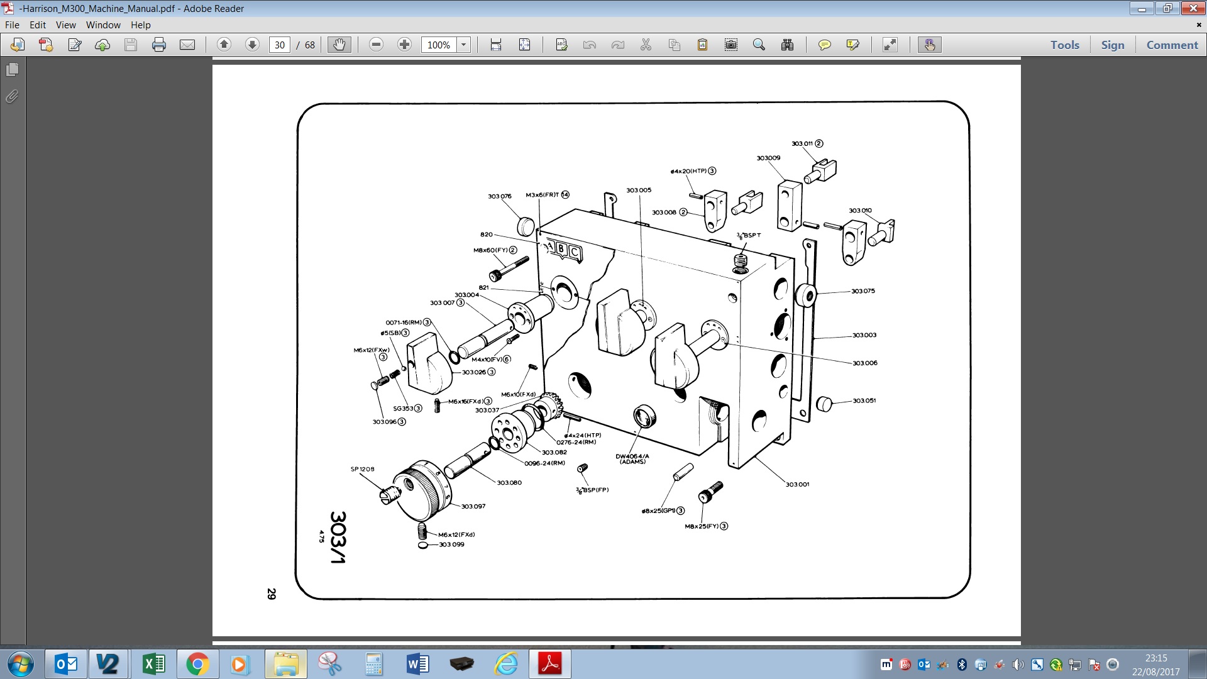Image resolution: width=1207 pixels, height=679 pixels.
Task: Toggle full screen read mode icon
Action: (890, 45)
